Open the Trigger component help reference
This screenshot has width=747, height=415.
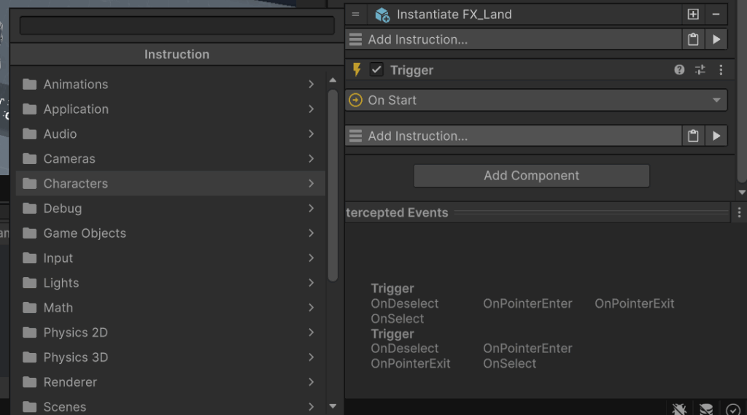(679, 70)
